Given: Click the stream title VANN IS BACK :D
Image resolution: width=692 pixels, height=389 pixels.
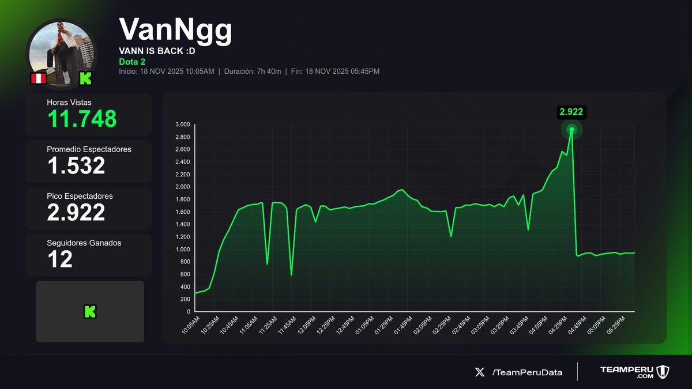Looking at the screenshot, I should (157, 51).
